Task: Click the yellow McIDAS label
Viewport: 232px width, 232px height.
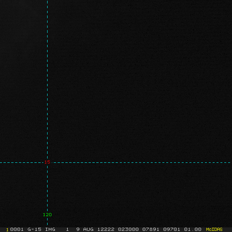Action: tap(214, 229)
